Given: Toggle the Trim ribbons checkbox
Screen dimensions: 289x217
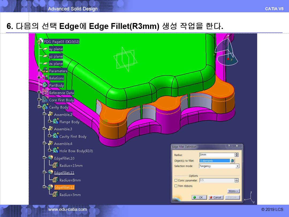Looking at the screenshot, I should [x=176, y=186].
